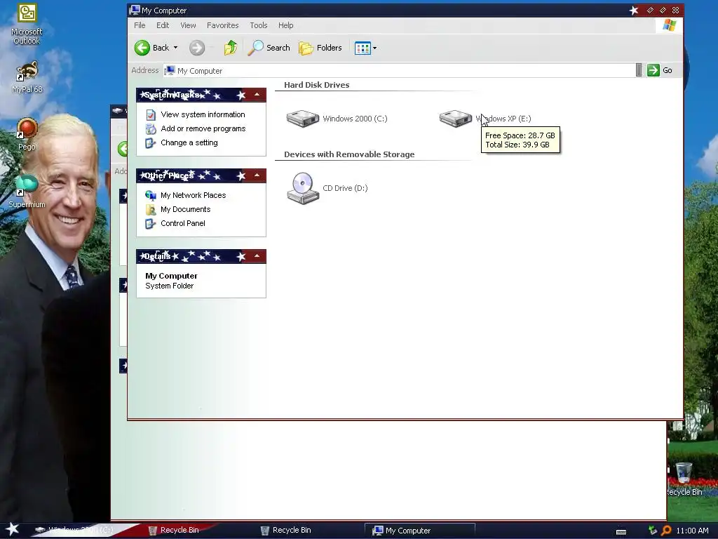Image resolution: width=718 pixels, height=539 pixels.
Task: Click the star Start button on taskbar
Action: click(12, 529)
